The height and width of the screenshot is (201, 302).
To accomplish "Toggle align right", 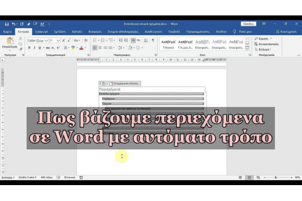I will (105, 48).
